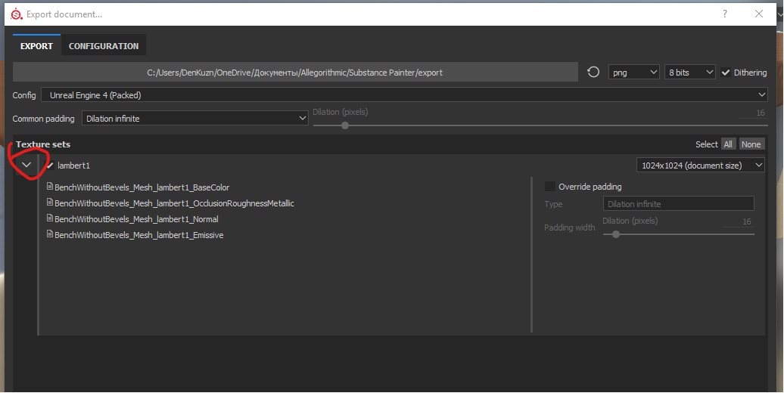
Task: Click the BaseColor texture file icon
Action: tap(49, 186)
